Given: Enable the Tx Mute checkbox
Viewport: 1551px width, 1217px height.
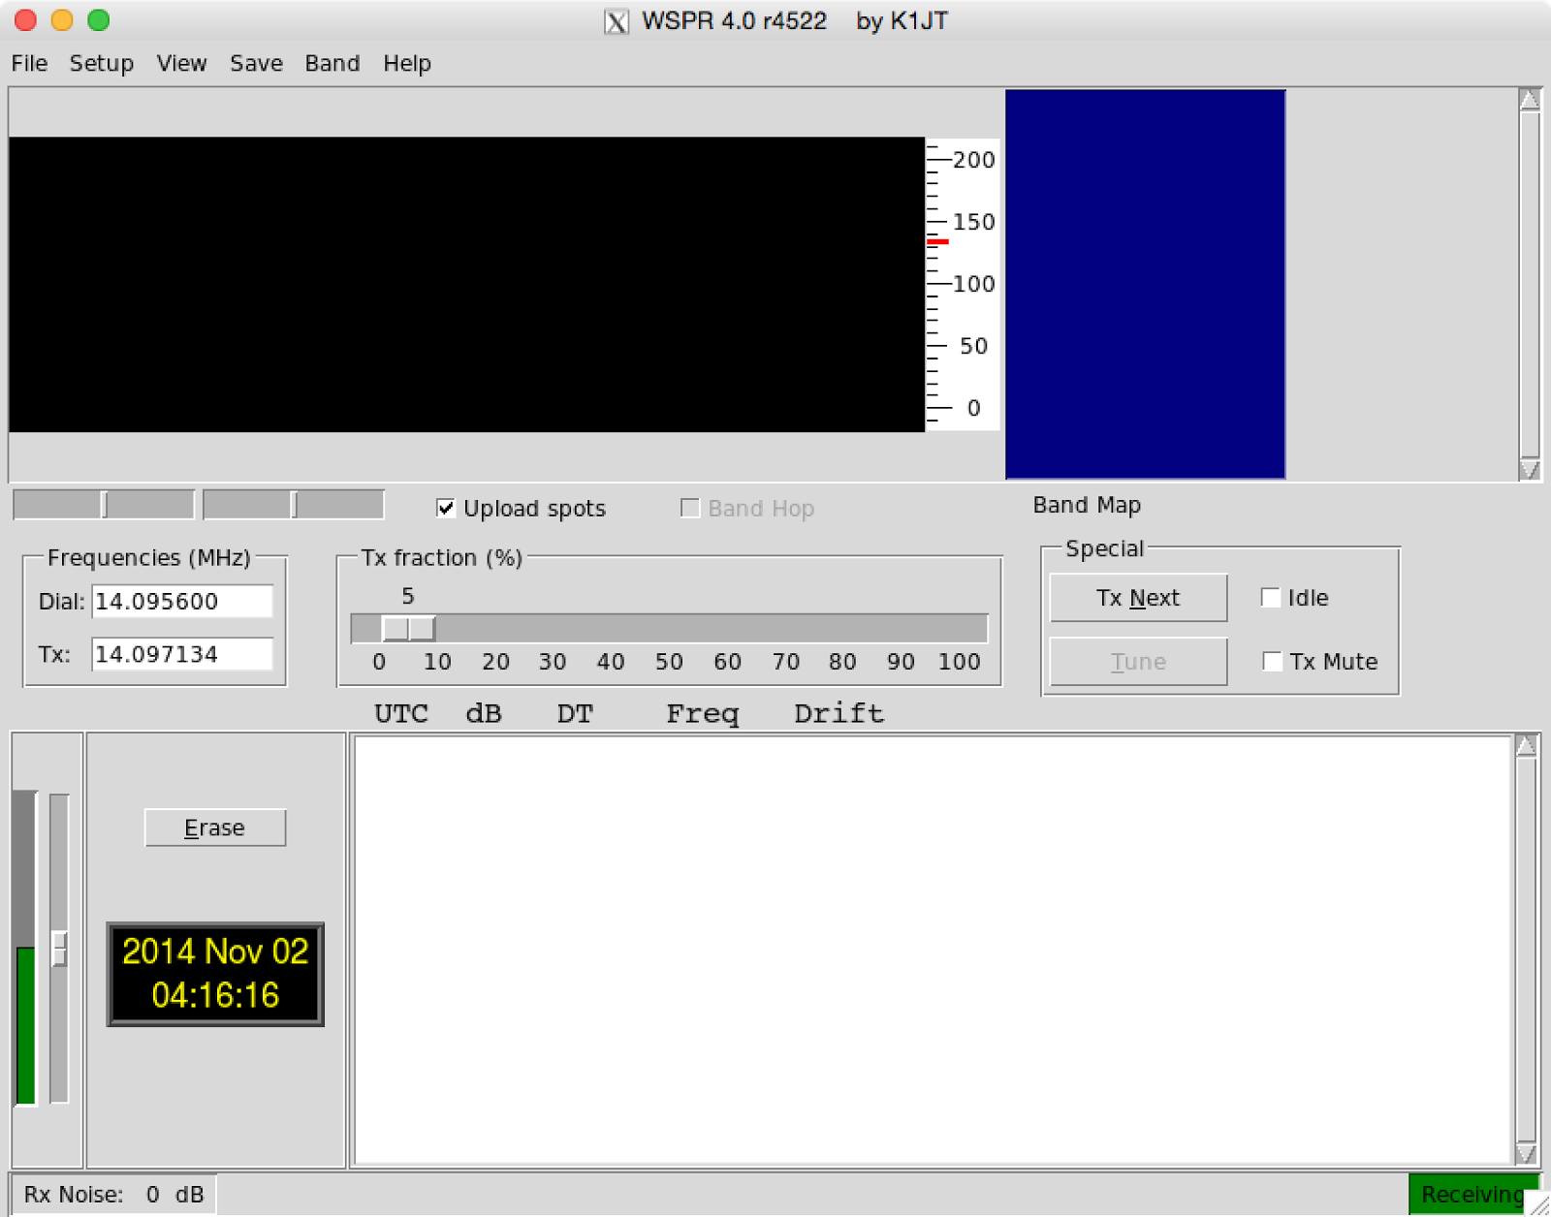Looking at the screenshot, I should [1272, 661].
